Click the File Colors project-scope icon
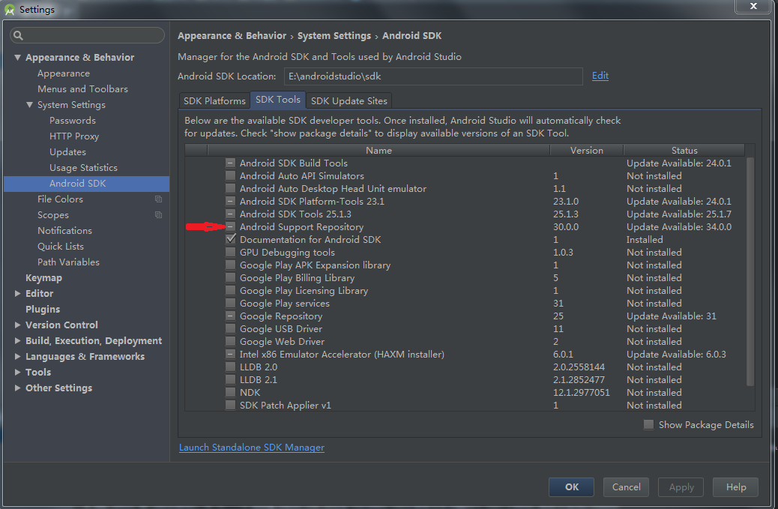 pos(158,199)
